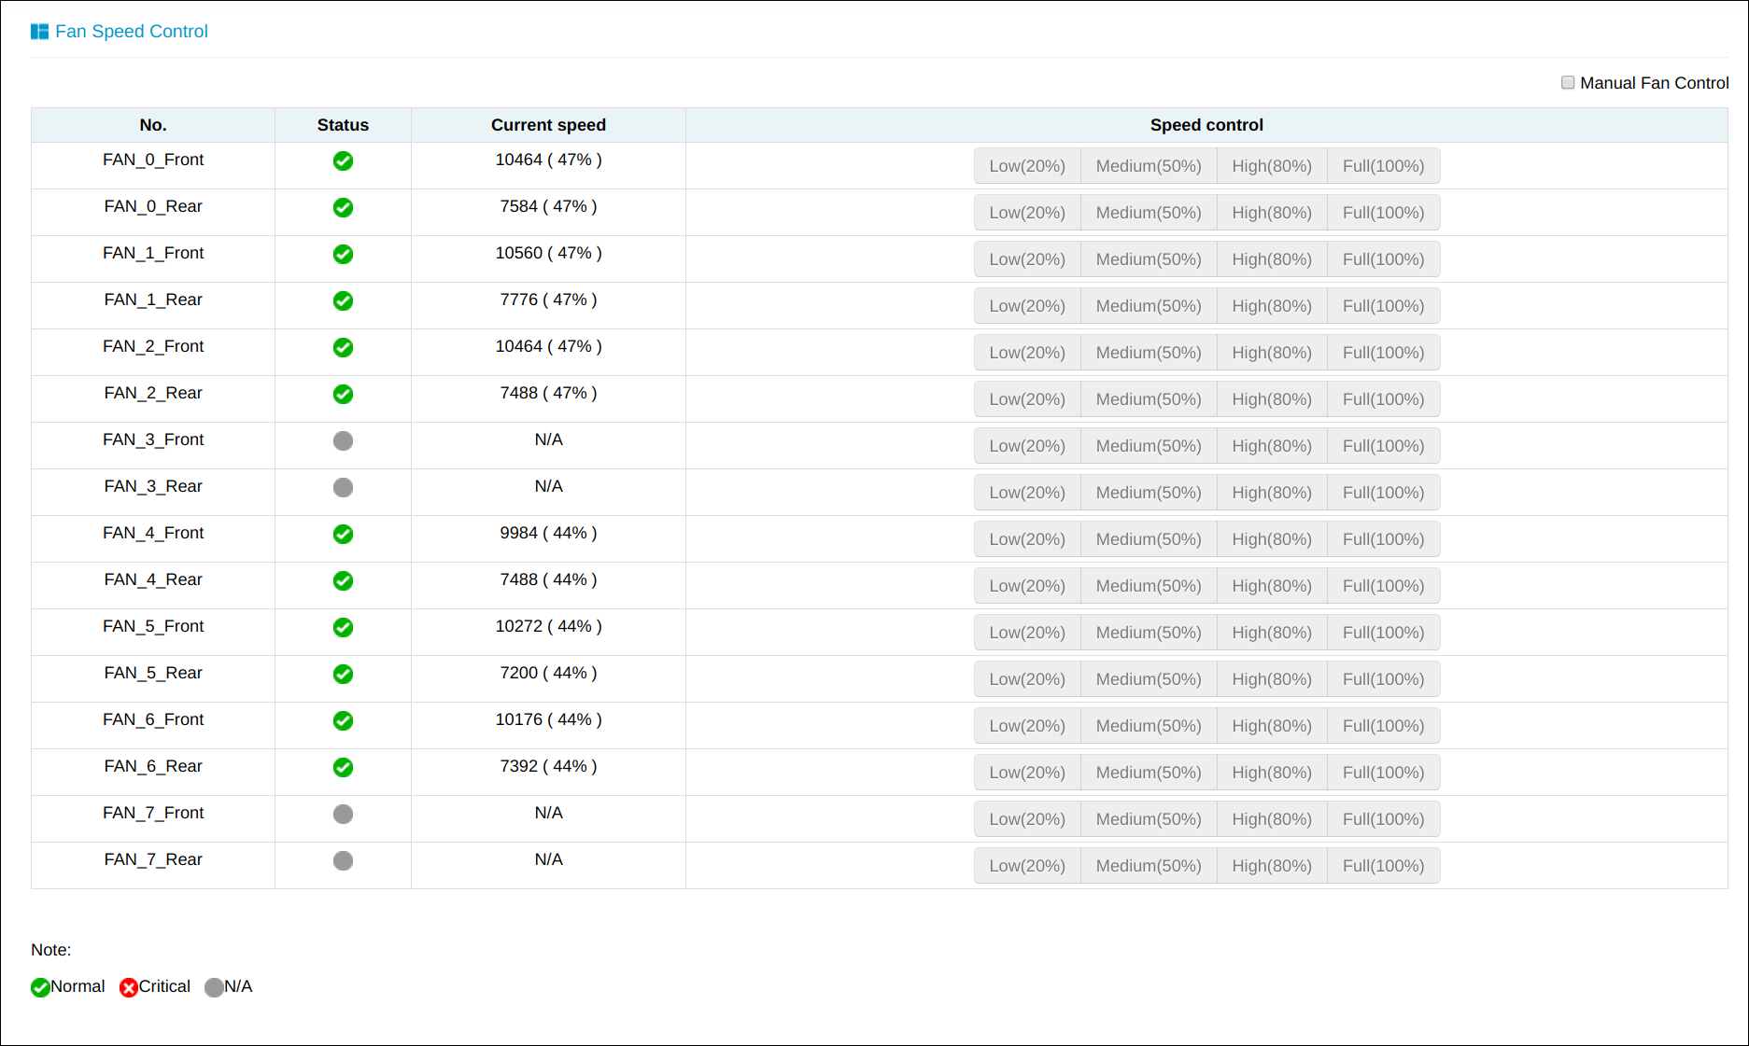
Task: Click the Speed control column header
Action: click(1206, 125)
